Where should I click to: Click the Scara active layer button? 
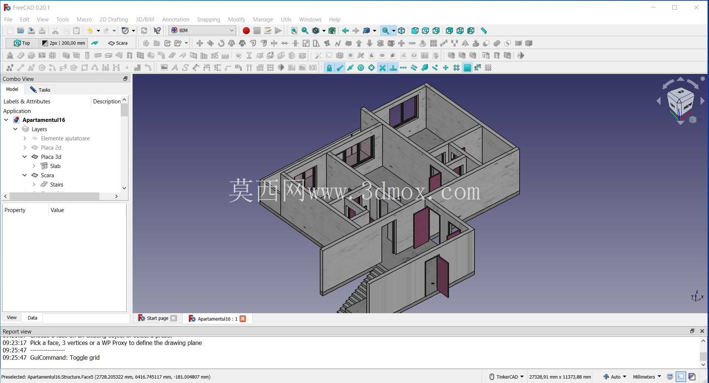118,43
